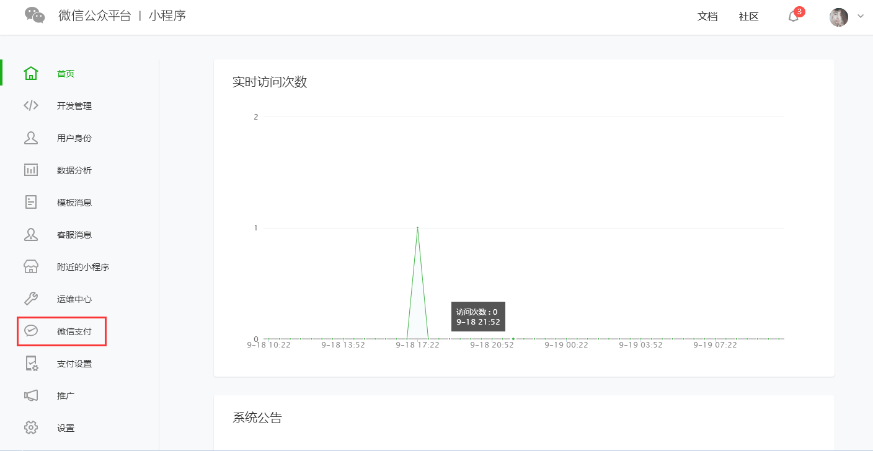
Task: Open the notification bell icon
Action: (793, 17)
